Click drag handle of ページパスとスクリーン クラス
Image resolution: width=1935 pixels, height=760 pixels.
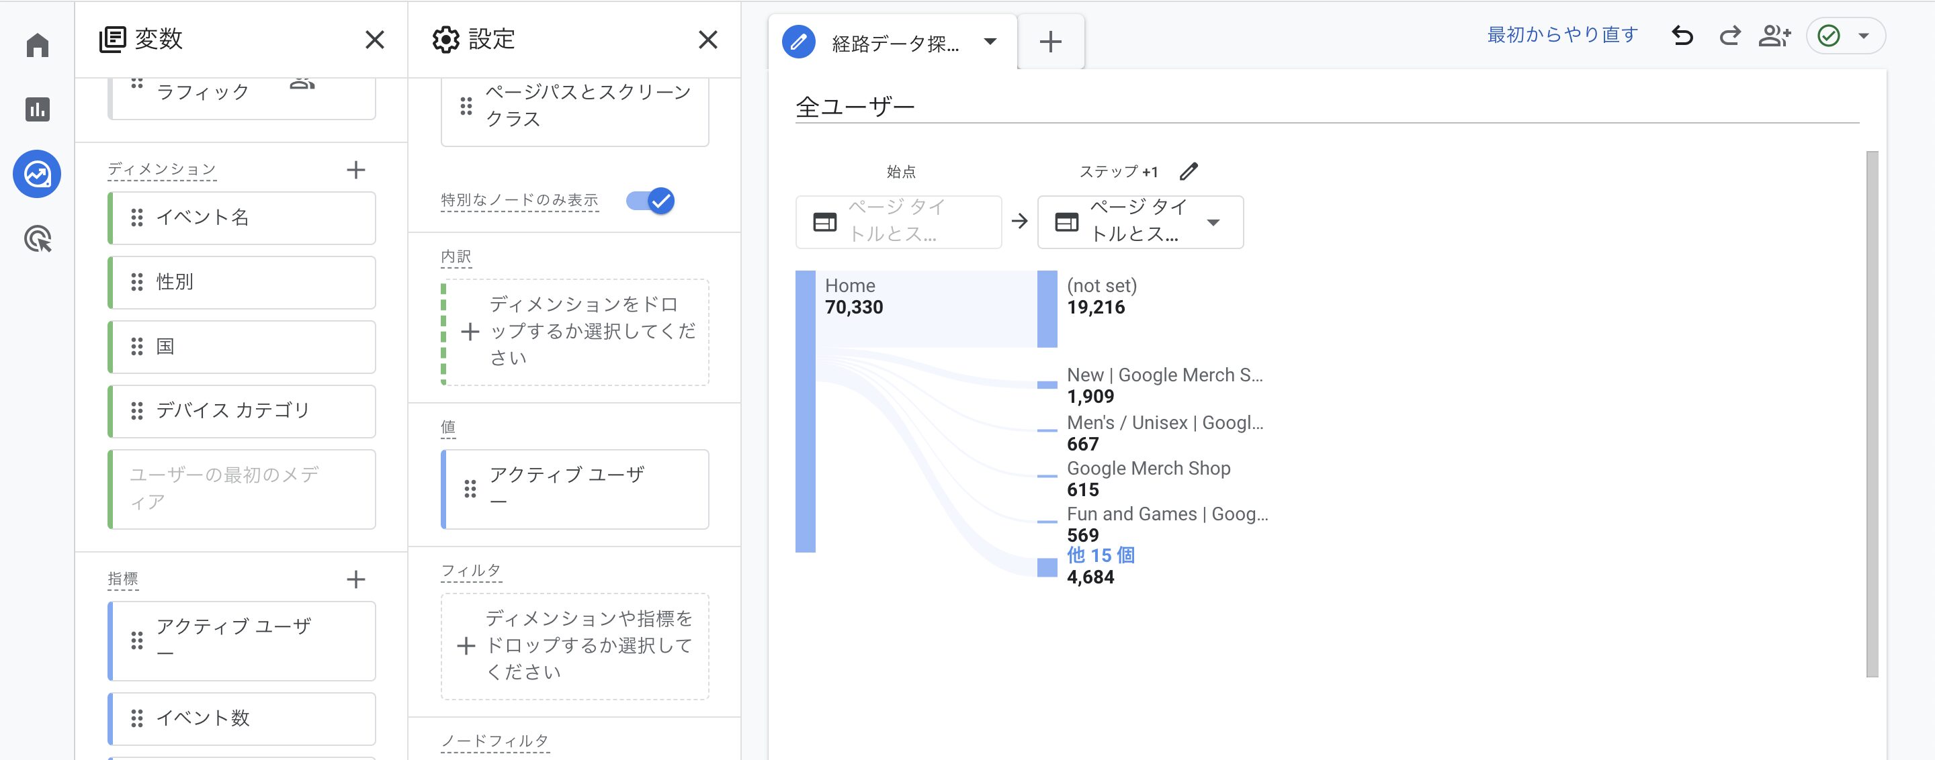(466, 106)
